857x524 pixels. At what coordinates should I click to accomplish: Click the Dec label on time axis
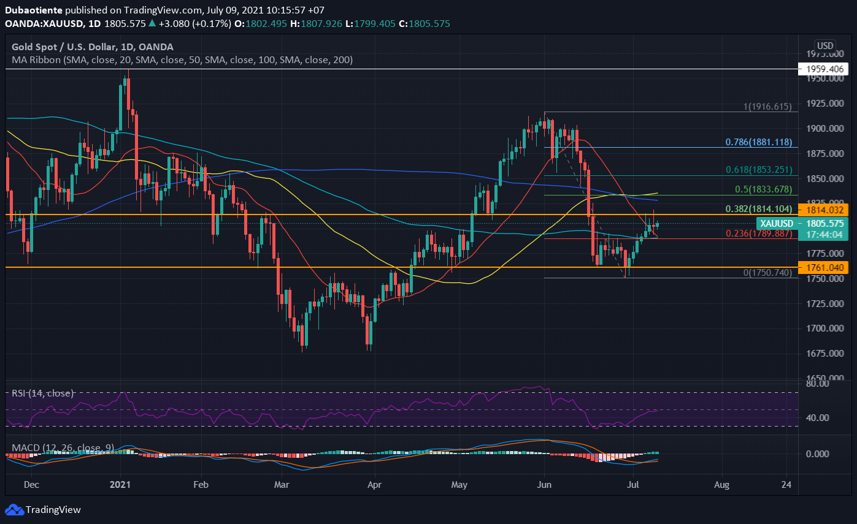click(x=31, y=485)
